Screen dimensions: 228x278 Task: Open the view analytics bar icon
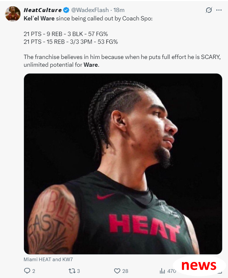pos(162,271)
